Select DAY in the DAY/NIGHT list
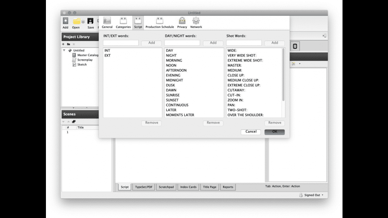 pyautogui.click(x=169, y=50)
